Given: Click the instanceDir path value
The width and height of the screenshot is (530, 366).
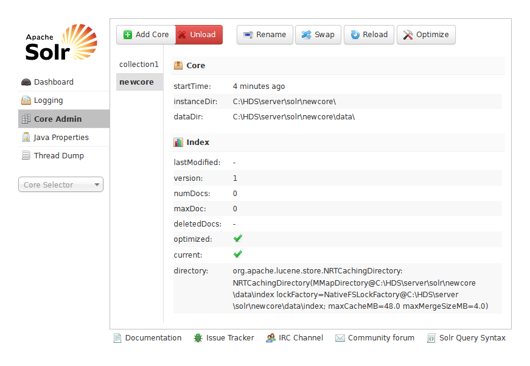Looking at the screenshot, I should pyautogui.click(x=284, y=102).
